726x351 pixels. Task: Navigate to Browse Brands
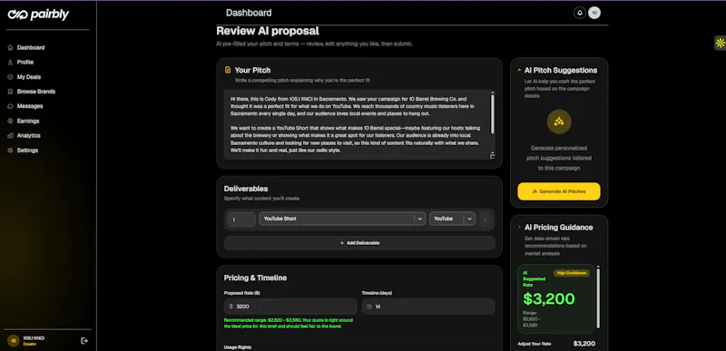coord(35,92)
